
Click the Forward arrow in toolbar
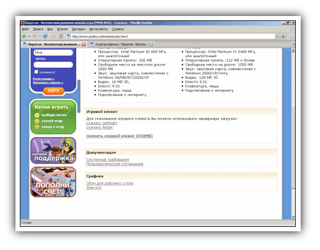click(35, 36)
